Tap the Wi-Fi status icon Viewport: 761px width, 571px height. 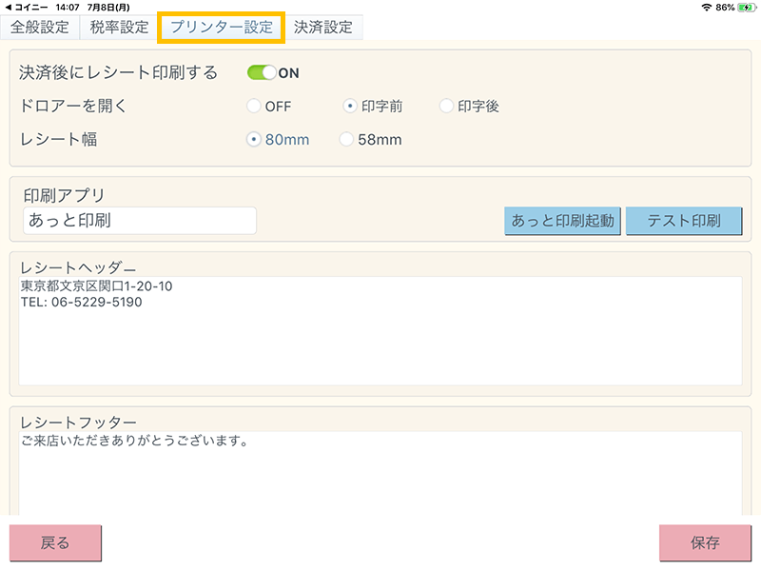coord(706,7)
